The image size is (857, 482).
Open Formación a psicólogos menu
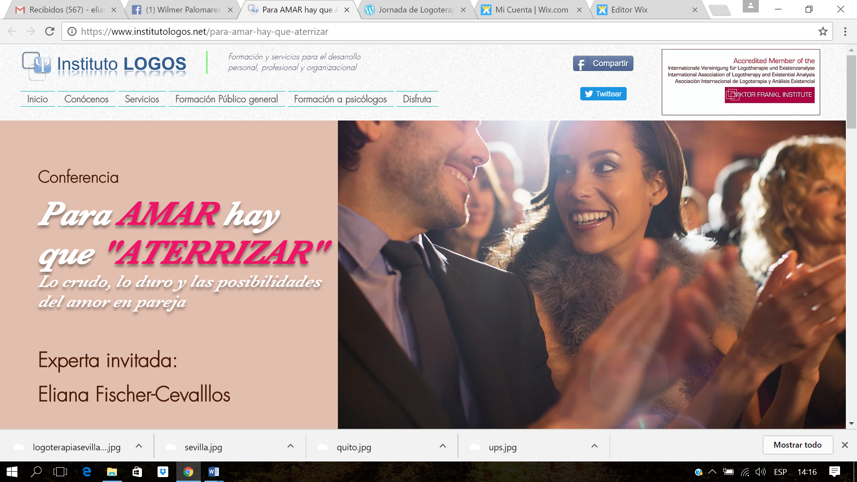click(341, 99)
